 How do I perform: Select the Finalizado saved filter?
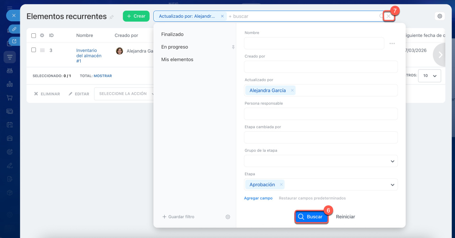point(172,34)
